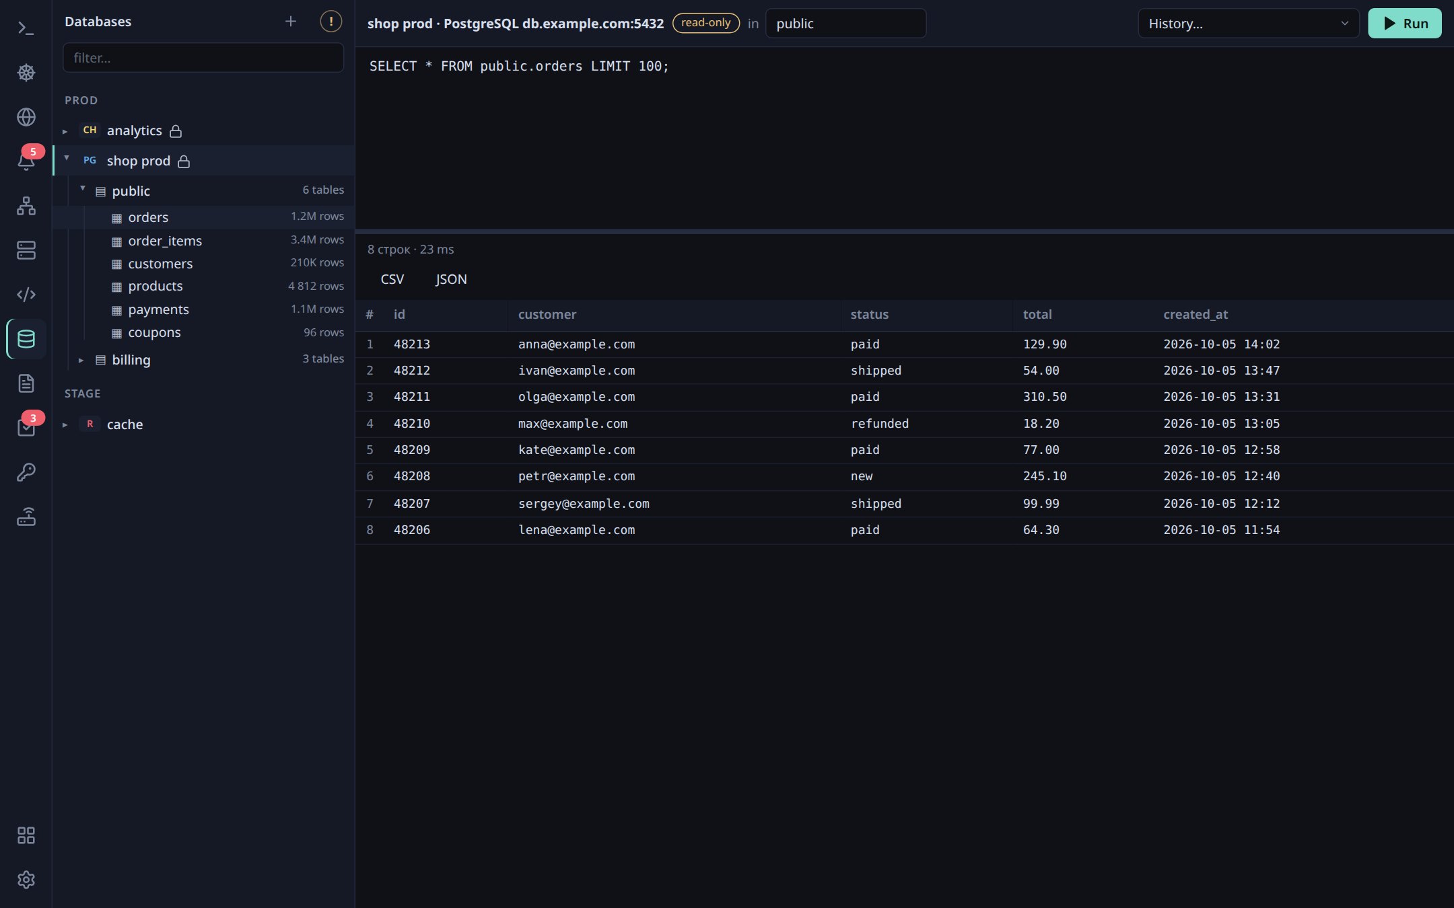Click the lock icon next to analytics
Screen dimensions: 1454x908
coord(176,131)
